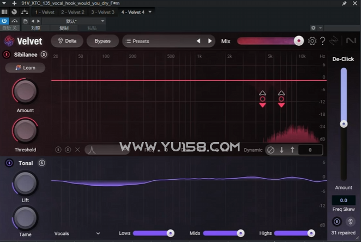Open the host gear settings icon

pos(313,28)
